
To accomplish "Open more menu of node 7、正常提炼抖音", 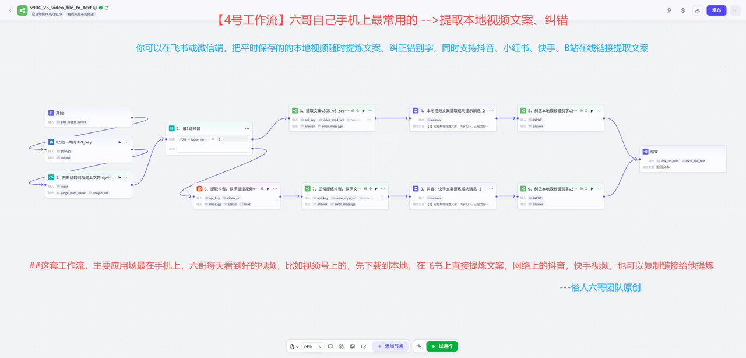I will [383, 189].
